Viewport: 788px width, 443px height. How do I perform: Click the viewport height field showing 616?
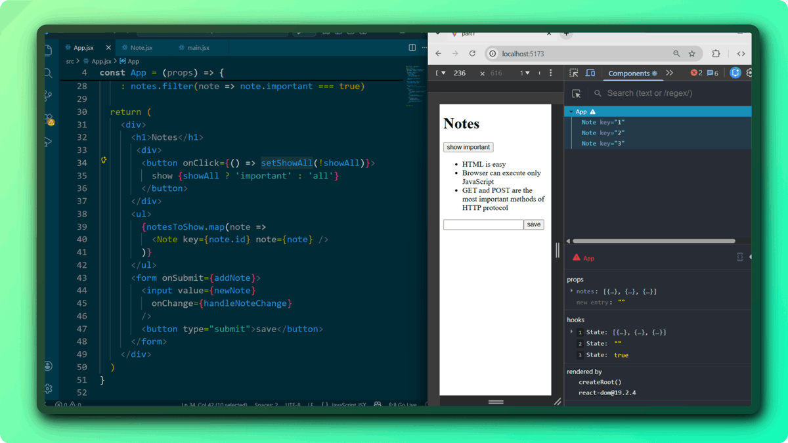coord(496,73)
